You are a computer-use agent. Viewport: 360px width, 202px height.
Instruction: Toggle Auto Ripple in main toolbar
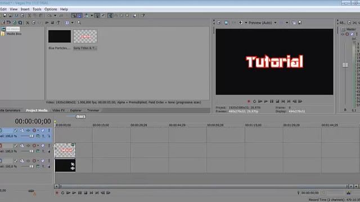pyautogui.click(x=86, y=16)
